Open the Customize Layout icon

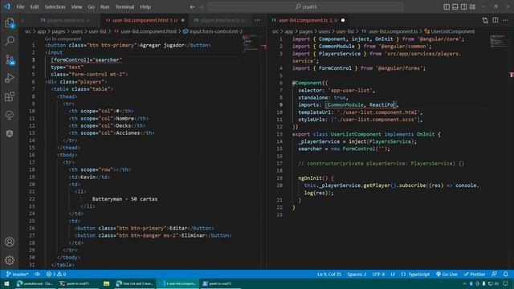coord(472,7)
